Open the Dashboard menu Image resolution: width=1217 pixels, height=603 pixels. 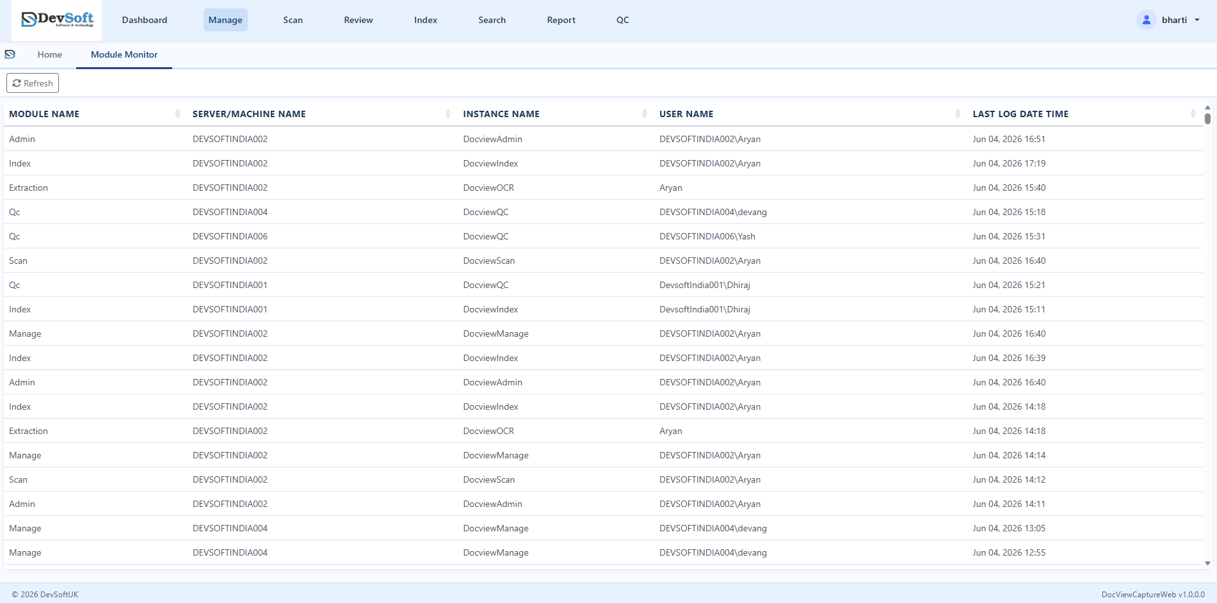pos(145,20)
